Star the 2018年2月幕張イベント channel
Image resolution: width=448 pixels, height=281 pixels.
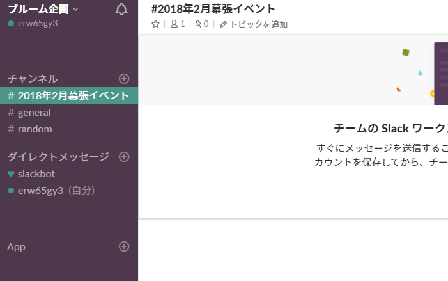[155, 24]
